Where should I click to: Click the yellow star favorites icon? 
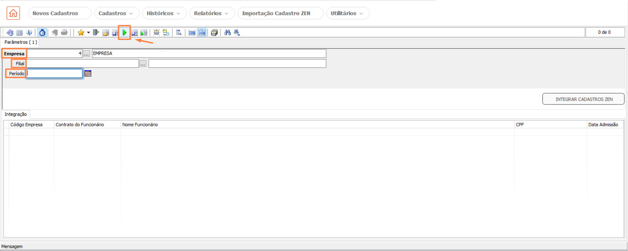(x=81, y=32)
